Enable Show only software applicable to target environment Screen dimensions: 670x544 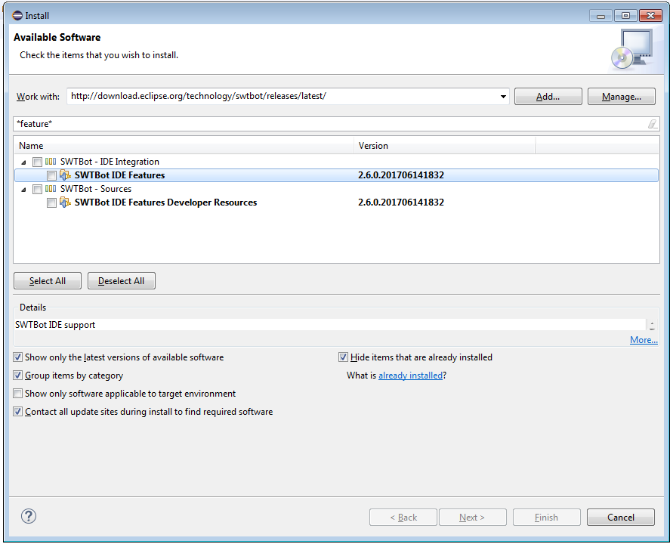[x=18, y=394]
